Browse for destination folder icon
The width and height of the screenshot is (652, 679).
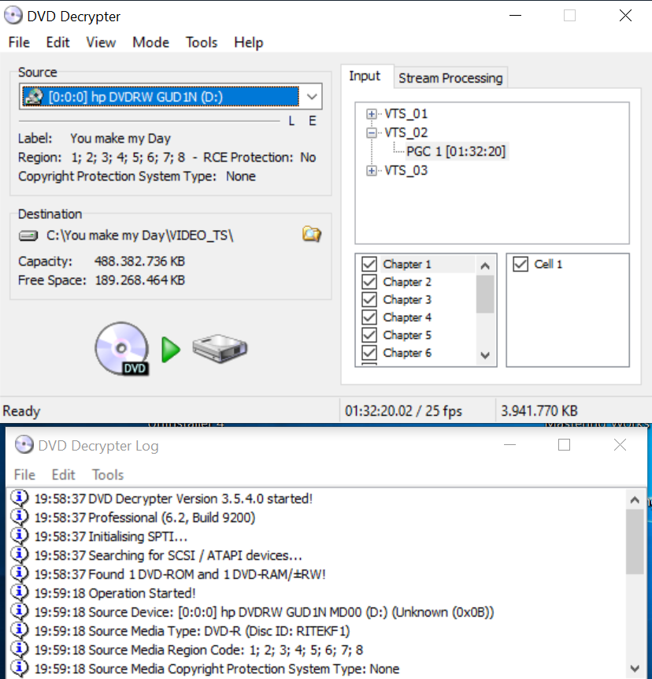pyautogui.click(x=311, y=234)
